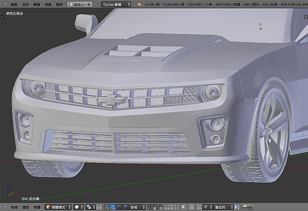
Task: Toggle the manipulate center points button
Action: tap(99, 207)
